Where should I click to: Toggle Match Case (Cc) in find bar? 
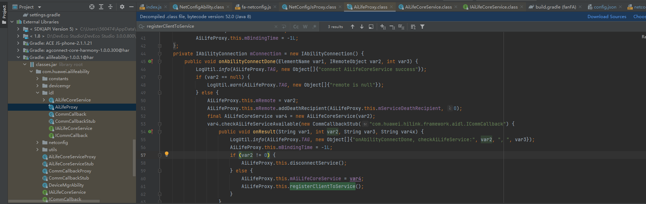pos(296,27)
